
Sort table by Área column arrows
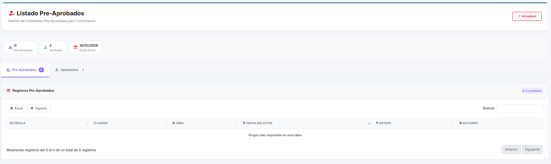236,123
